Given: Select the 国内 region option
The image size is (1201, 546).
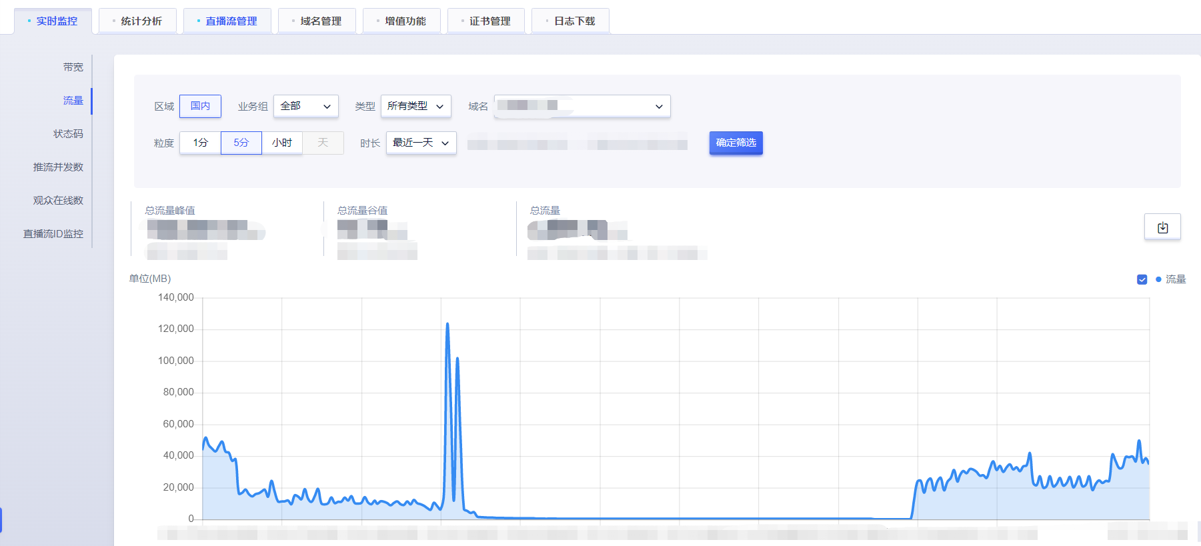Looking at the screenshot, I should tap(200, 106).
